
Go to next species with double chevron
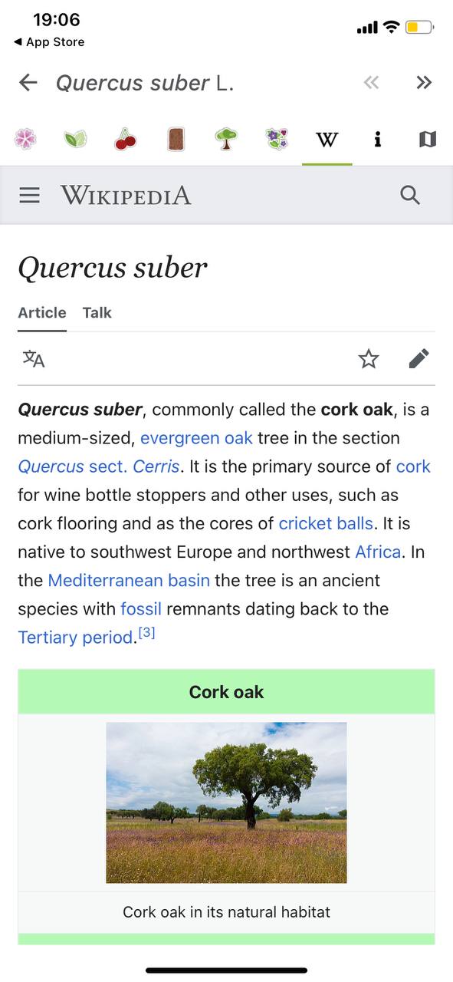click(424, 83)
